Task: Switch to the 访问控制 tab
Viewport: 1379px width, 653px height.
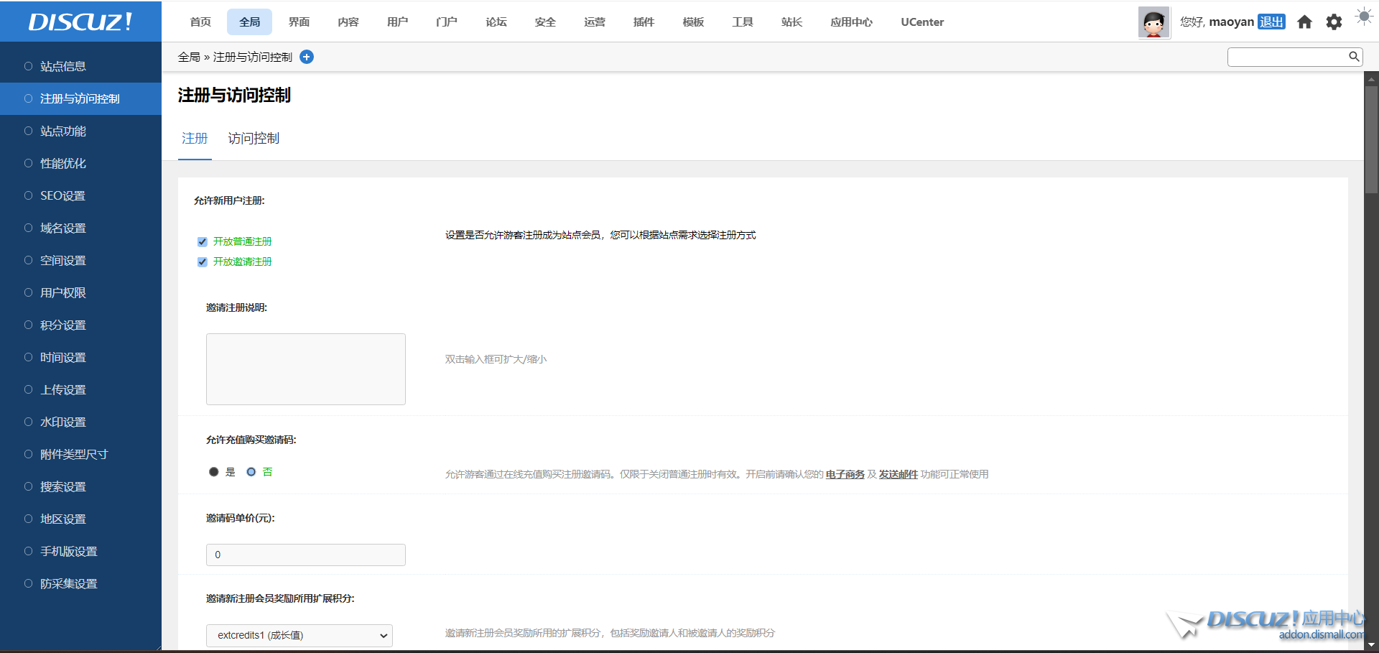Action: [x=254, y=139]
